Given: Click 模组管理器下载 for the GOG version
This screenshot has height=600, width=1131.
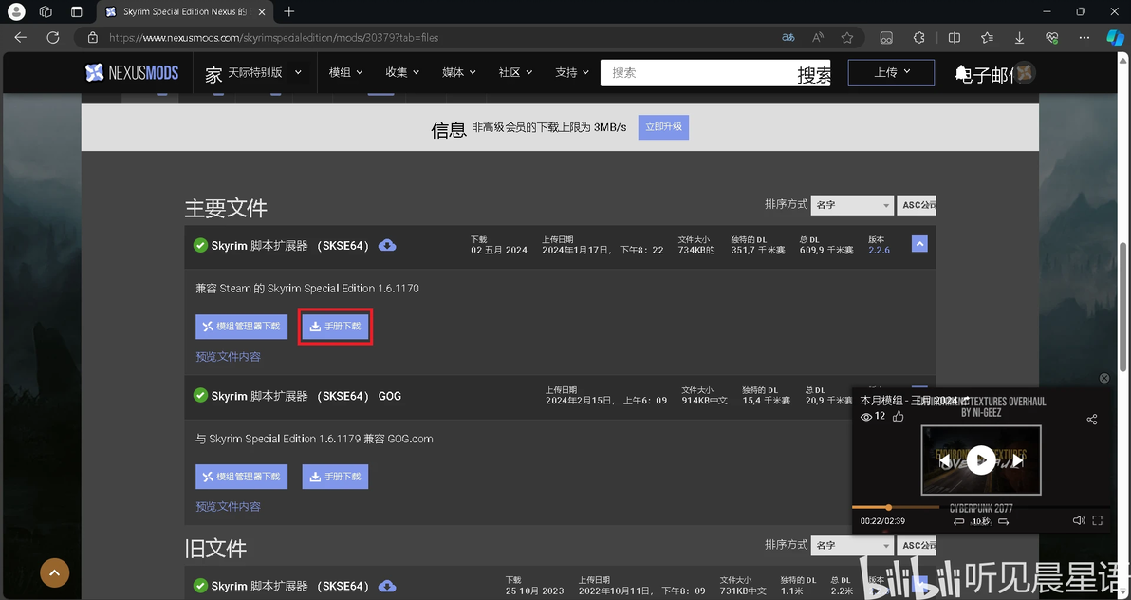Looking at the screenshot, I should click(x=242, y=477).
